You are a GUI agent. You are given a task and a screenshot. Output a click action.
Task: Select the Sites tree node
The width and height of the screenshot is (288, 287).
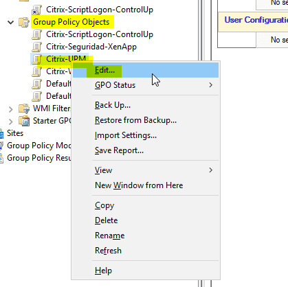[x=15, y=133]
